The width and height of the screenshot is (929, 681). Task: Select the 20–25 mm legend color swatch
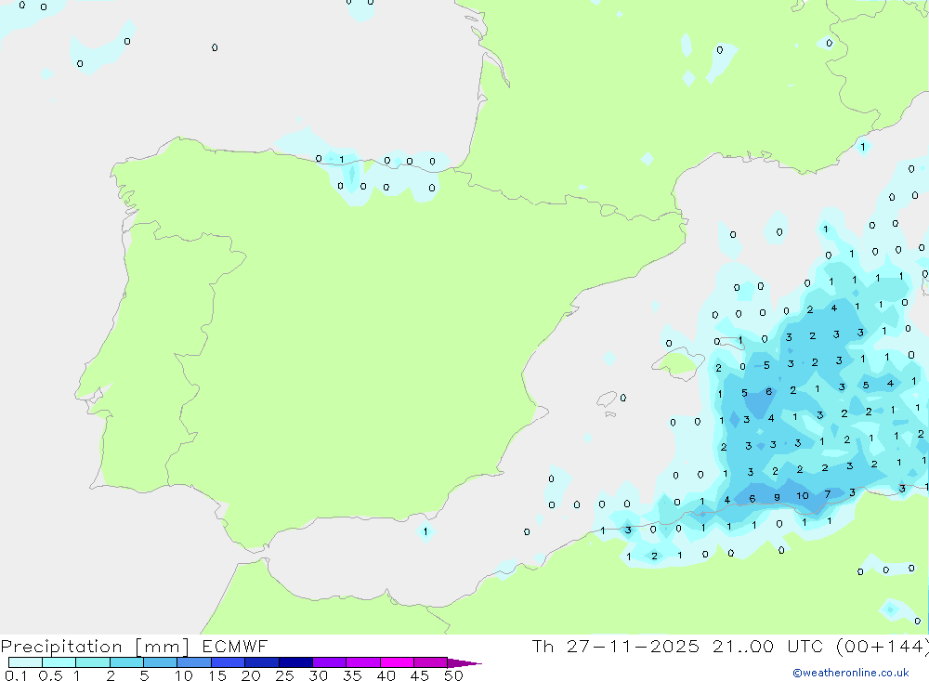coord(262,662)
